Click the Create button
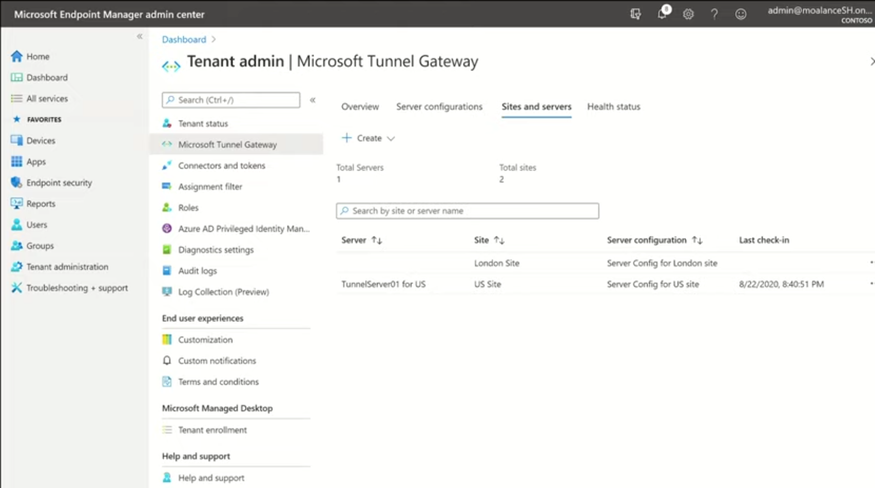Image resolution: width=875 pixels, height=488 pixels. (368, 138)
